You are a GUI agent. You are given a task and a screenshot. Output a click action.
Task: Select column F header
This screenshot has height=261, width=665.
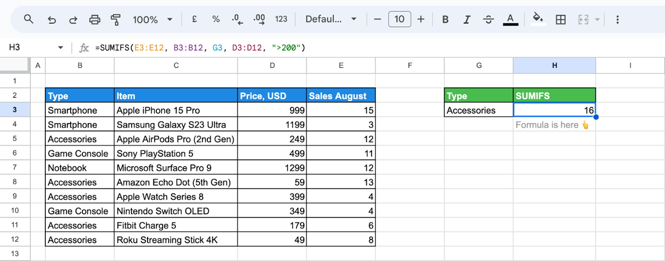pyautogui.click(x=410, y=65)
